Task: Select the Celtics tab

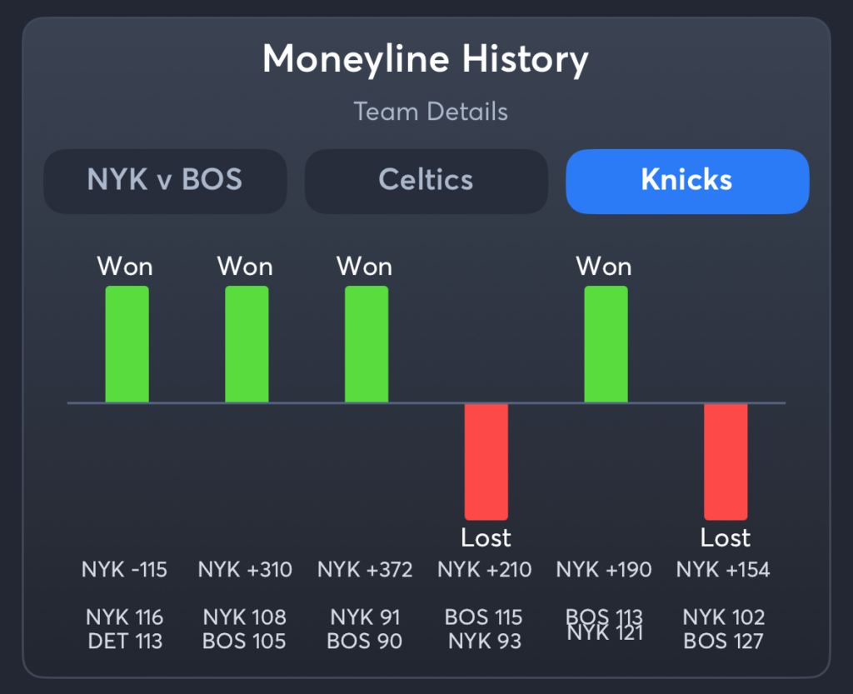Action: click(426, 181)
